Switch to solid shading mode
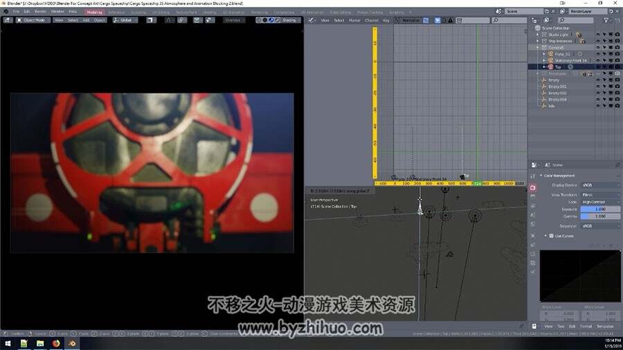 265,20
